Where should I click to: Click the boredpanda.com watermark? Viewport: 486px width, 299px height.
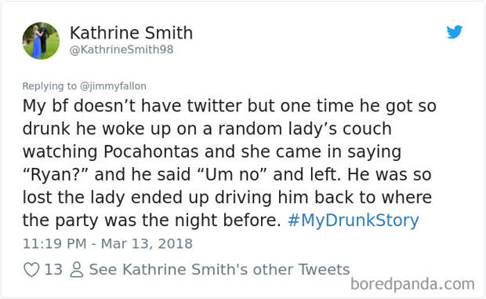pos(412,283)
